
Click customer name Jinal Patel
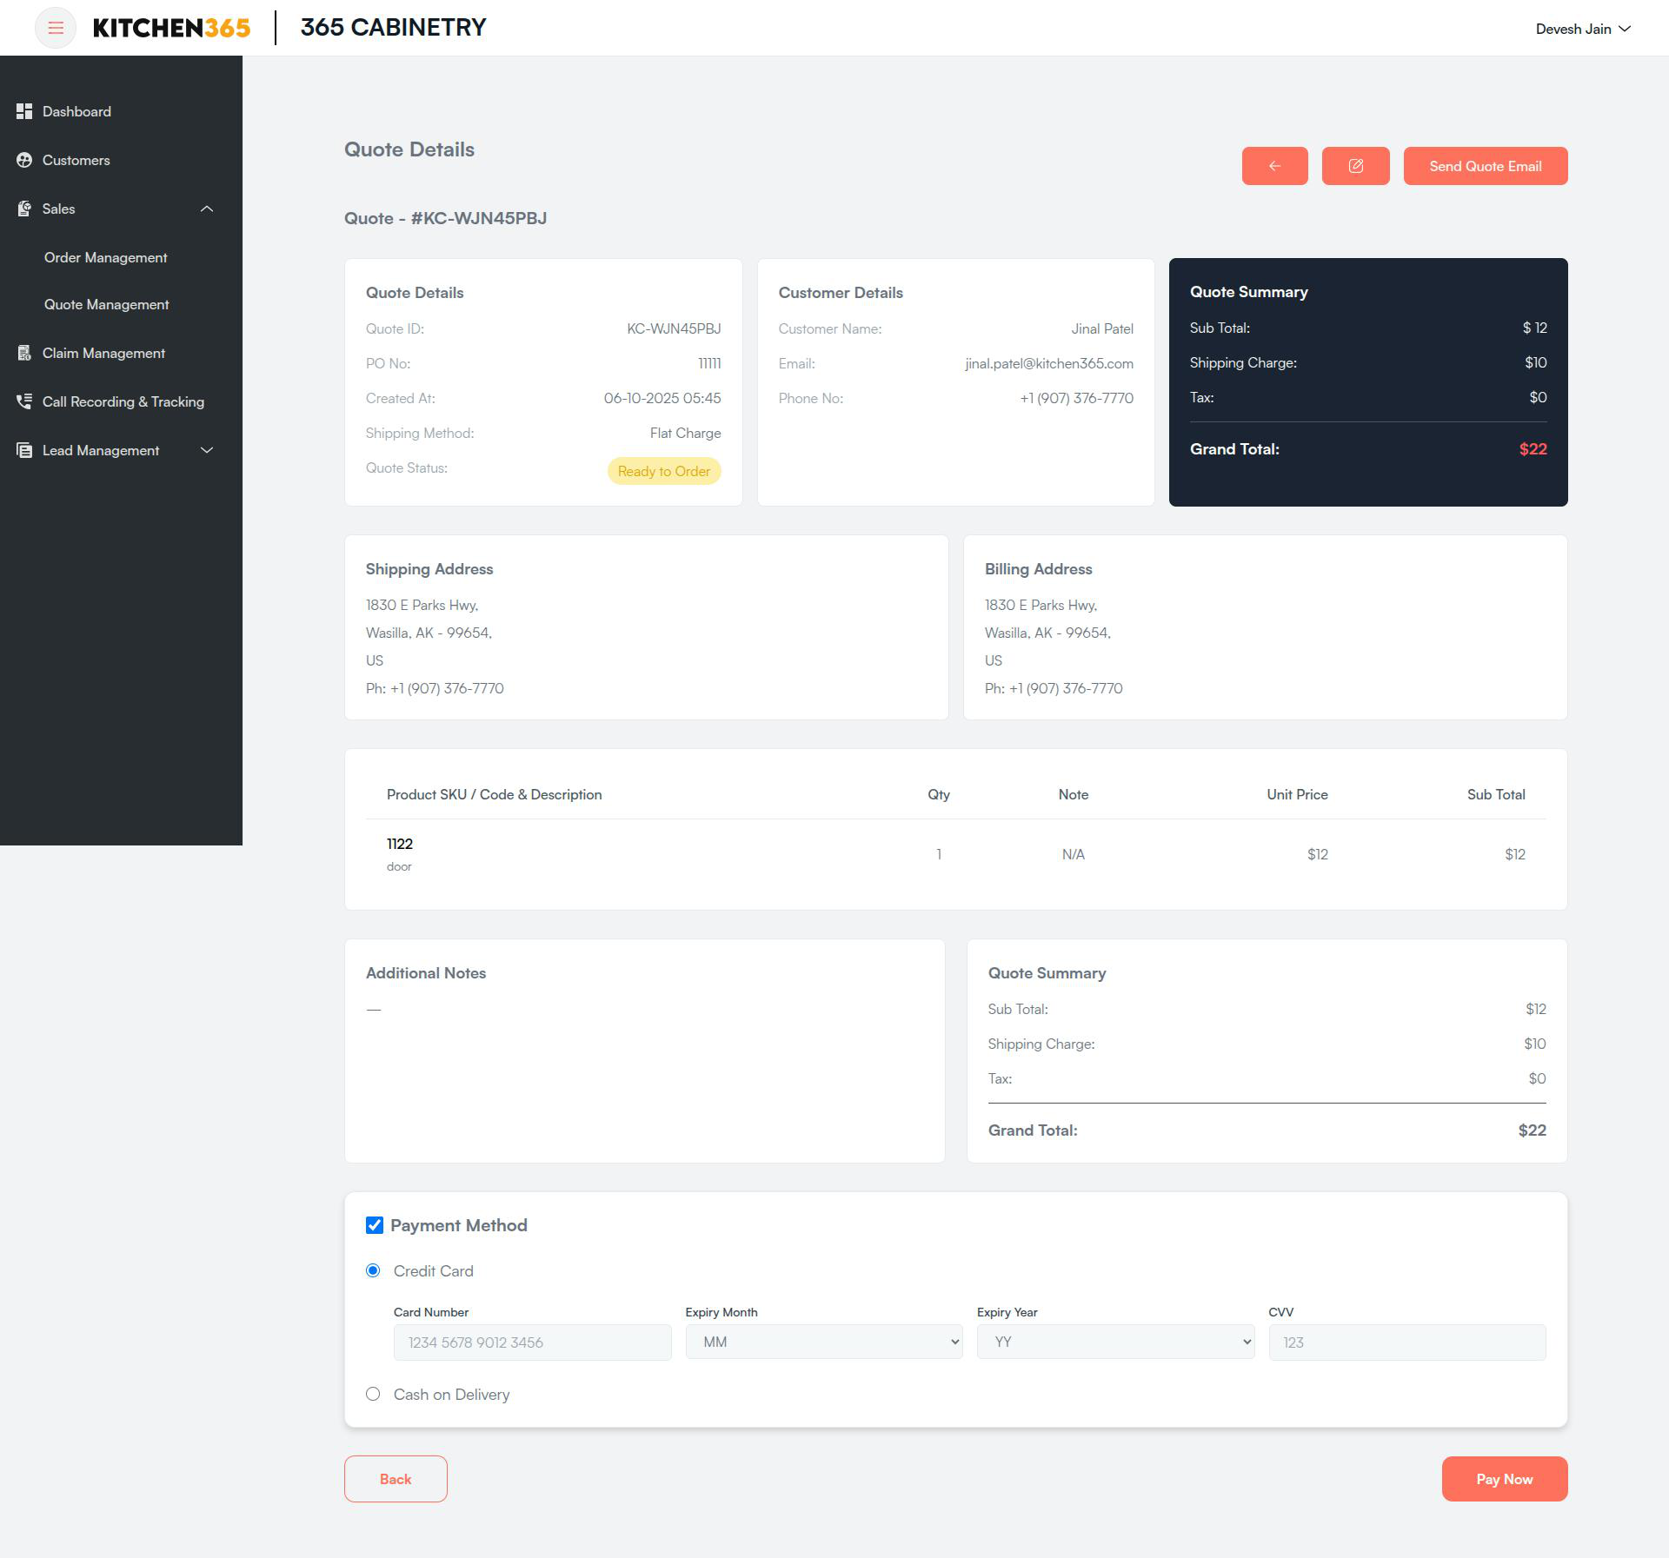(x=1102, y=328)
